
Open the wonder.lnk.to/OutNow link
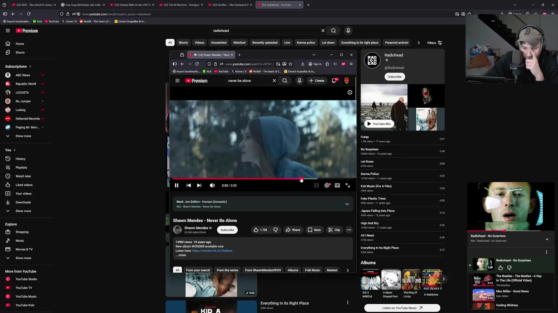point(212,251)
